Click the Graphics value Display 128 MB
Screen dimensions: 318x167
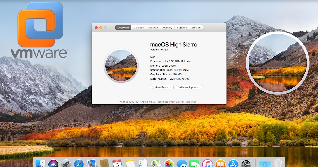point(172,74)
